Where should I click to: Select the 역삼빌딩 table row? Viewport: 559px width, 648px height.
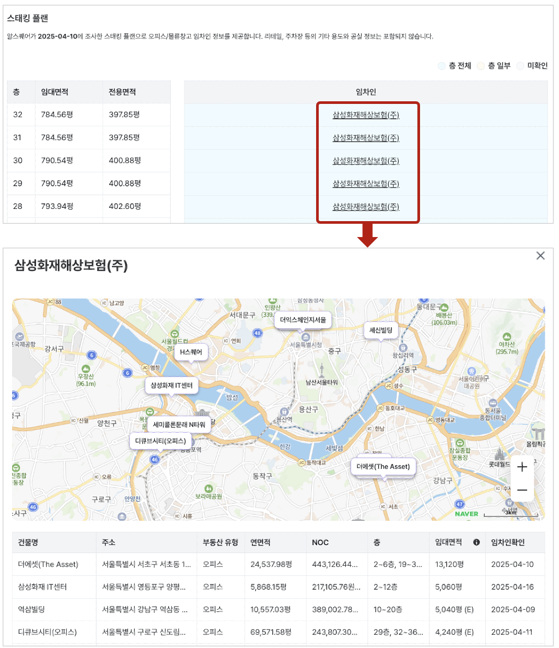click(278, 609)
